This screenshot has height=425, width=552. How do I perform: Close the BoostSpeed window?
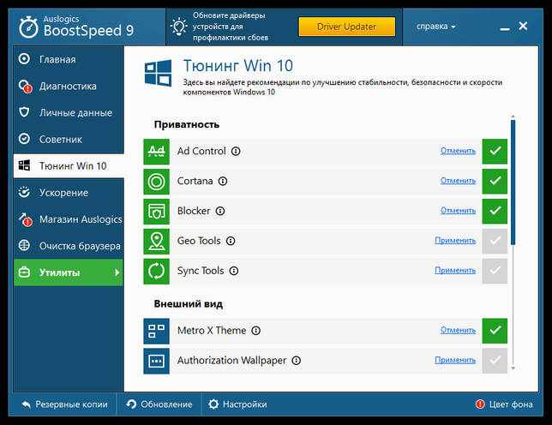pyautogui.click(x=523, y=26)
